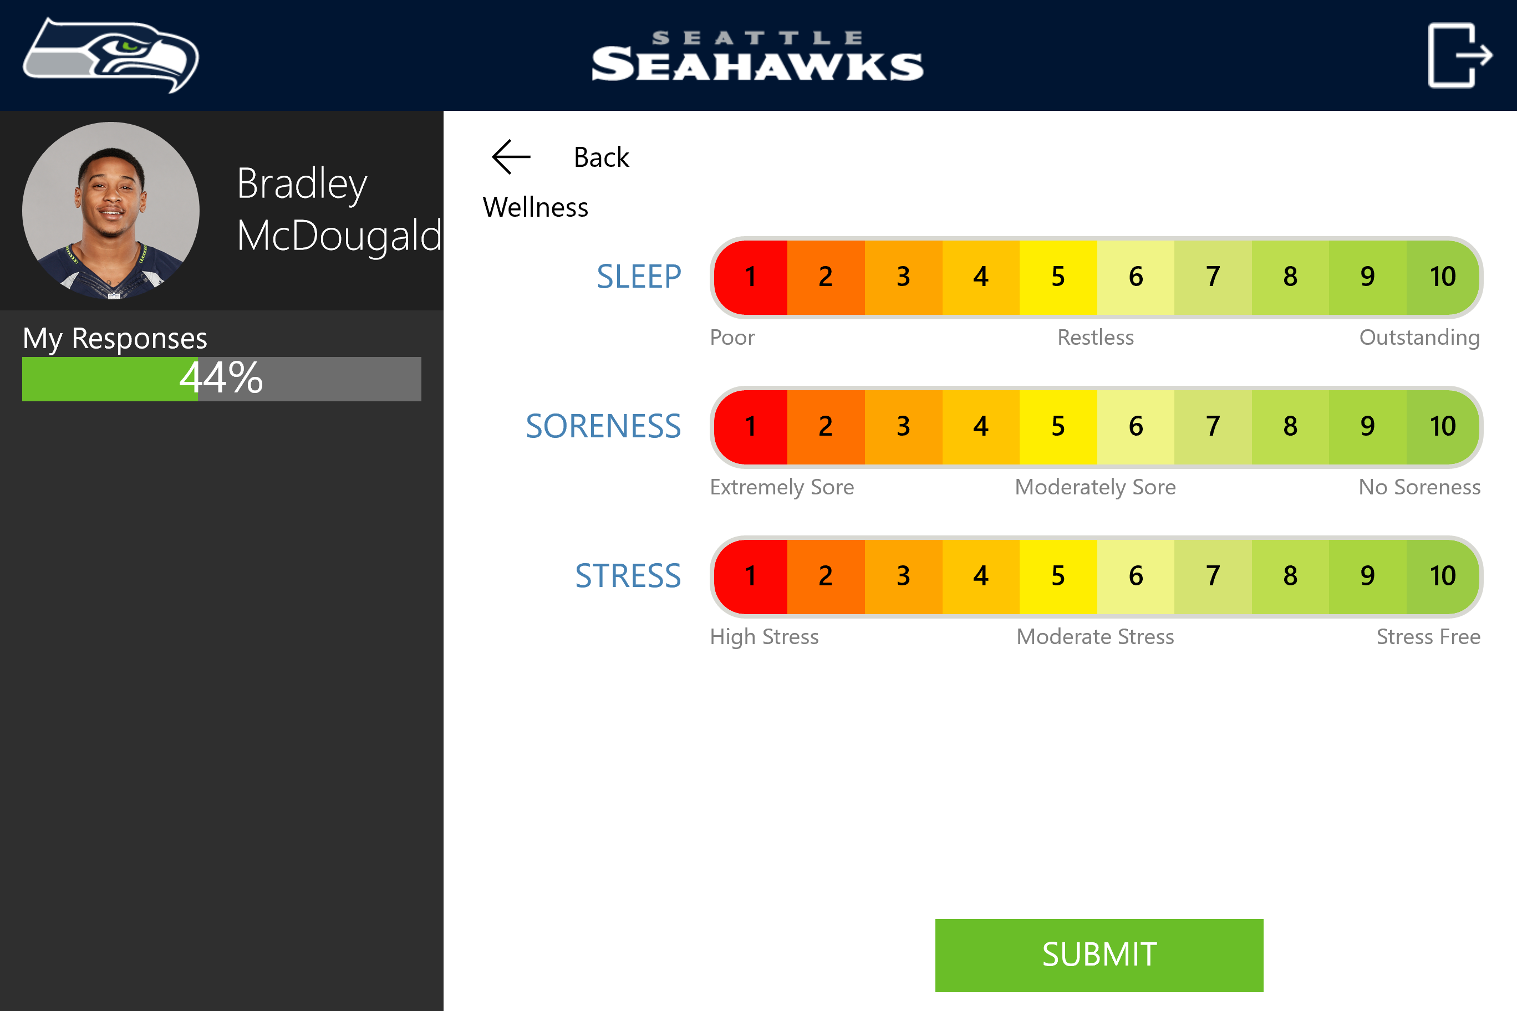
Task: Select 4 on the Stress scale
Action: (x=980, y=576)
